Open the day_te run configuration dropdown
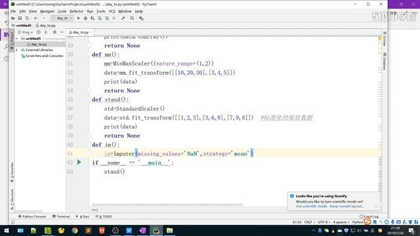The width and height of the screenshot is (420, 236). 62,18
